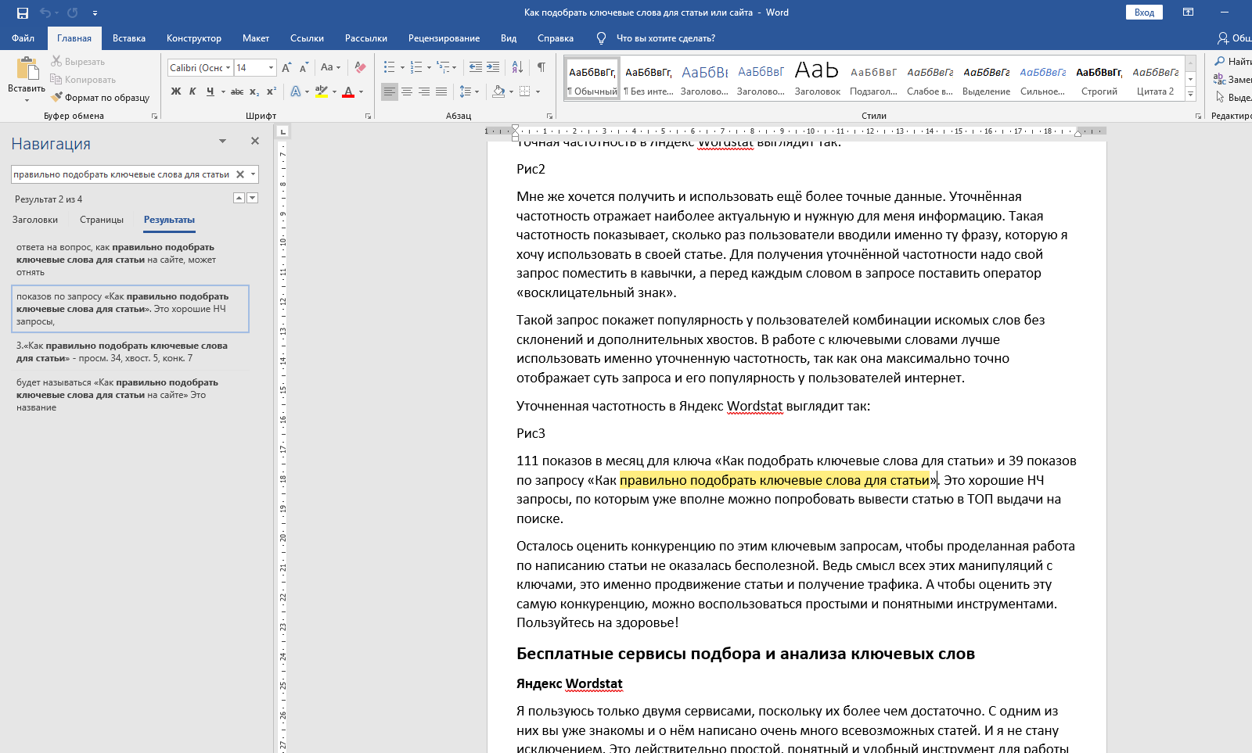Expand the Styles gallery more button
1252x753 pixels.
point(1190,94)
